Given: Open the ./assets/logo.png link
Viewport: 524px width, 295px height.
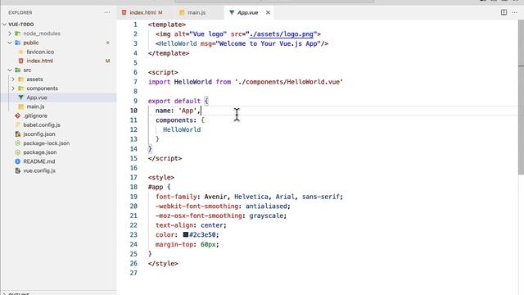Looking at the screenshot, I should [x=282, y=34].
